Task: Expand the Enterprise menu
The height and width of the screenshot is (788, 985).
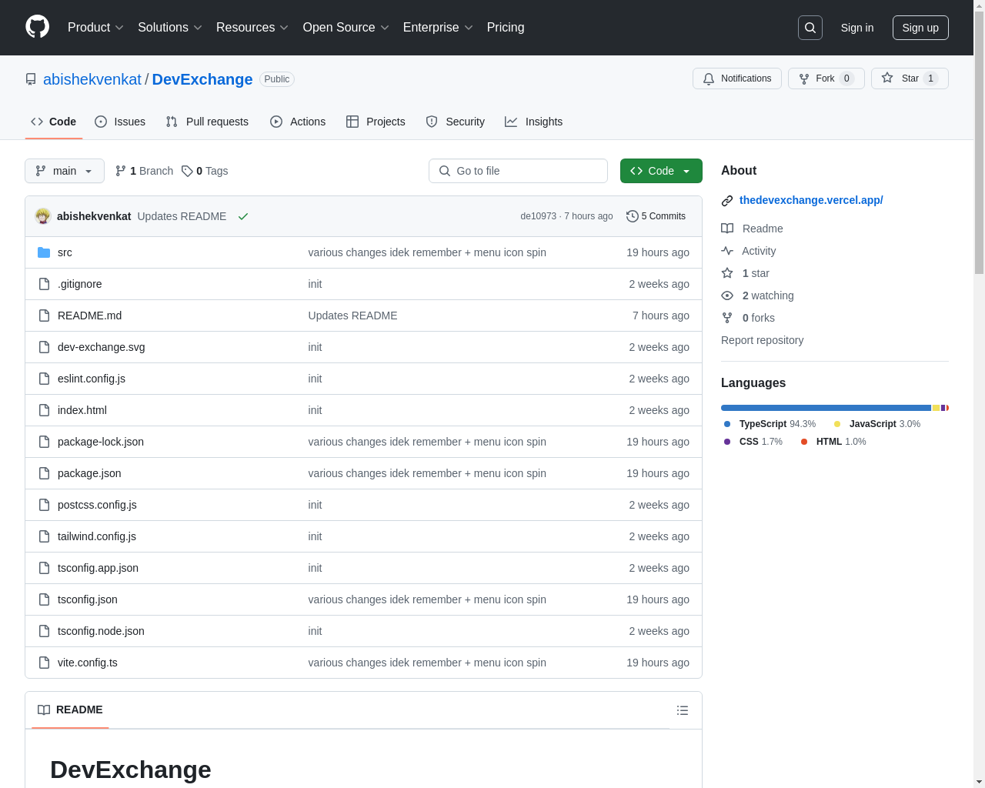Action: click(438, 27)
